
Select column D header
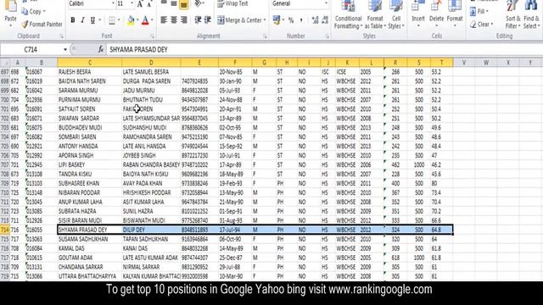point(151,63)
